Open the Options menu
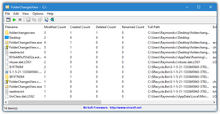Screen dimensions: 220x114 [38, 14]
